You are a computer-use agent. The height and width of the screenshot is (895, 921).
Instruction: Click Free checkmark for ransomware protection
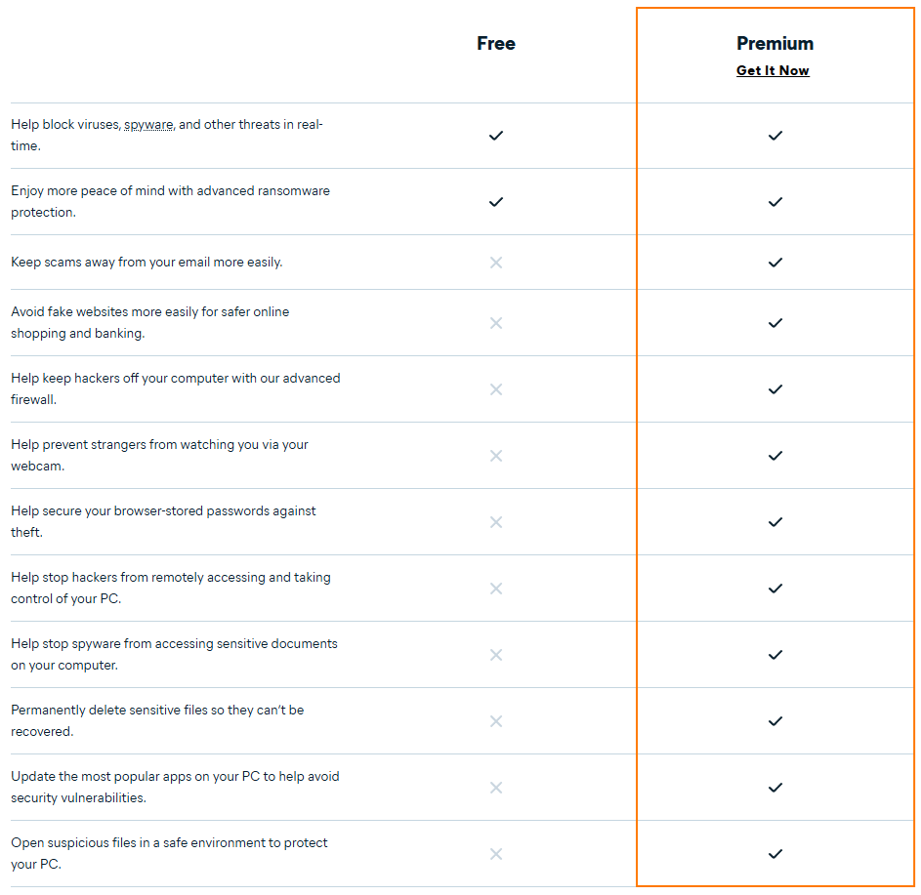(x=496, y=202)
